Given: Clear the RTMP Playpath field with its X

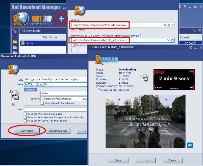Looking at the screenshot, I should (x=168, y=40).
